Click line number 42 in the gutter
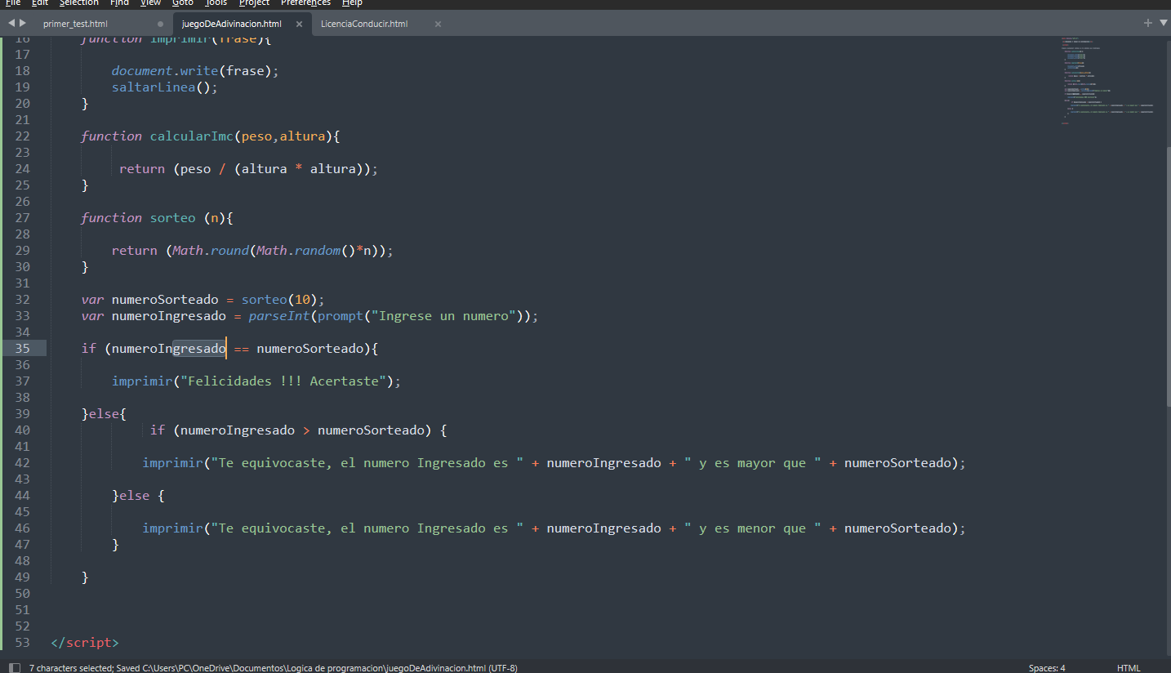Viewport: 1171px width, 673px height. coord(22,463)
